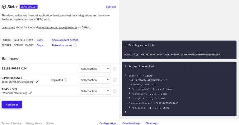Click the edit pencil icon beside testanchor.stellar.org
This screenshot has width=239, height=125.
tap(31, 93)
